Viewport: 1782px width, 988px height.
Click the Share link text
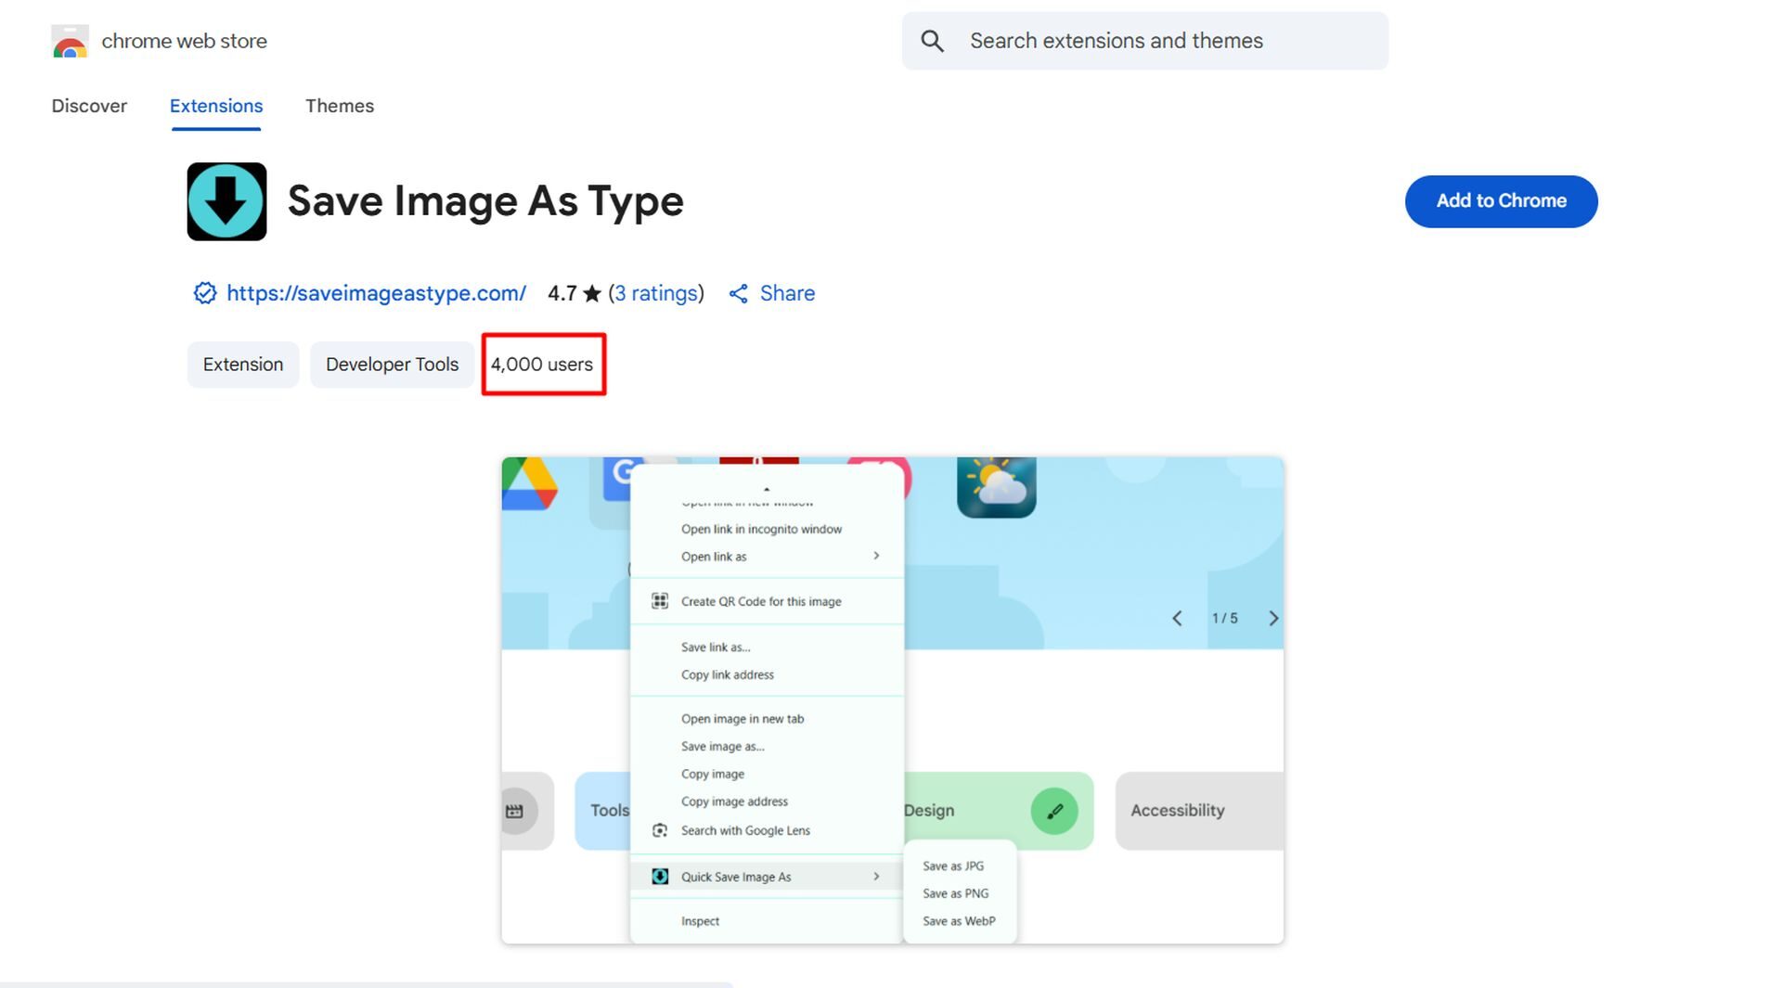point(787,293)
